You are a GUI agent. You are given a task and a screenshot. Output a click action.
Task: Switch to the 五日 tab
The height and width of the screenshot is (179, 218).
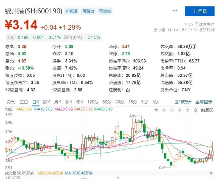pyautogui.click(x=24, y=102)
